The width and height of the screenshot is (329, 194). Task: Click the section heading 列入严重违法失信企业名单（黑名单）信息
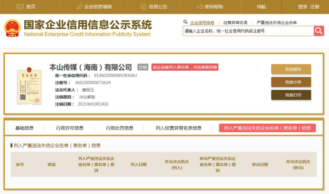[x=57, y=145]
